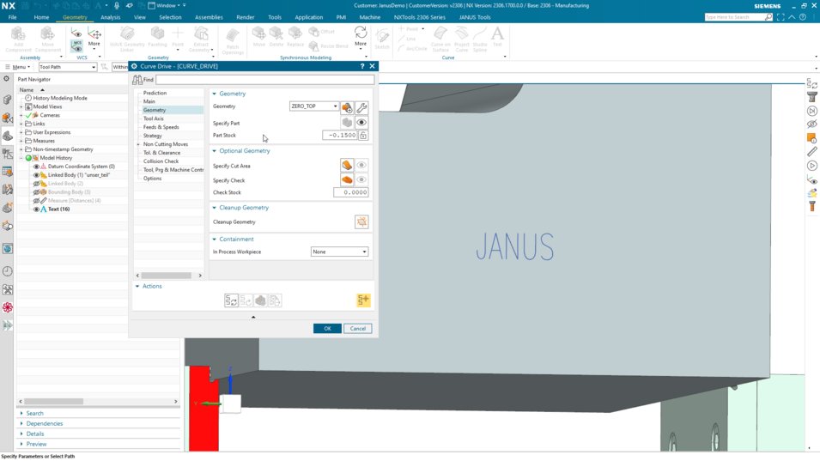Screen dimensions: 820x461
Task: Click the red flower icon in left sidebar
Action: (x=8, y=307)
